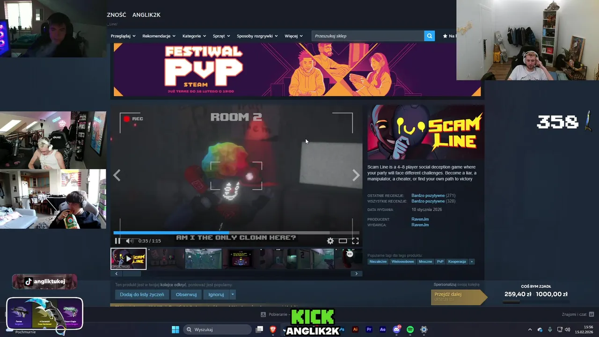Screen dimensions: 599x337
Task: Select the arcade screen screenshot thumbnail
Action: pyautogui.click(x=241, y=259)
